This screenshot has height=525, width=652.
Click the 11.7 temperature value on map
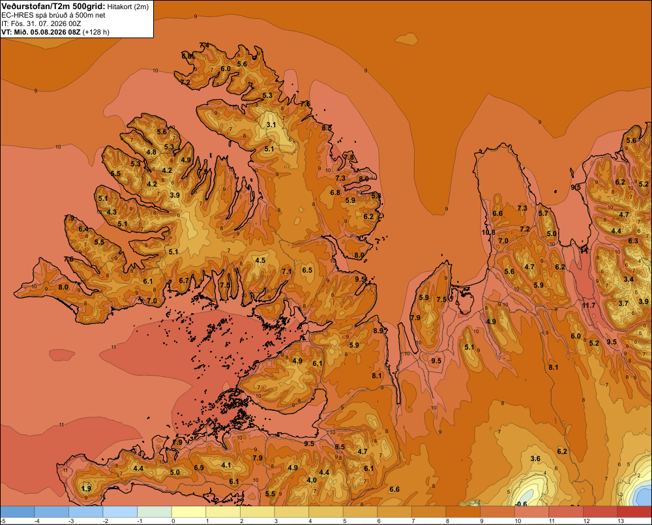(589, 305)
